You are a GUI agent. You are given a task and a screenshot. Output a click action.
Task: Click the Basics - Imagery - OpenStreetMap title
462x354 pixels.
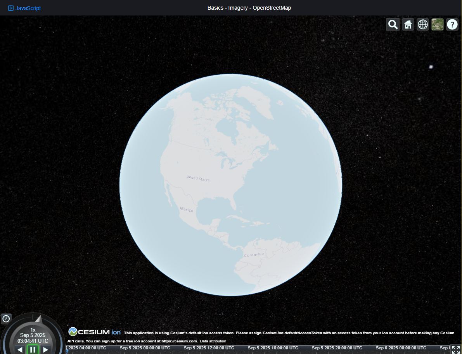click(x=249, y=8)
